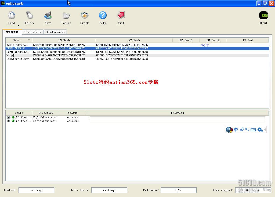275x197 pixels.
Task: Click the Load toolbar icon
Action: coord(11,16)
